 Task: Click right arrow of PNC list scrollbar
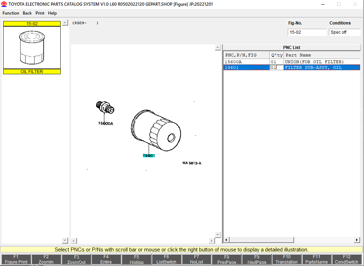click(357, 240)
